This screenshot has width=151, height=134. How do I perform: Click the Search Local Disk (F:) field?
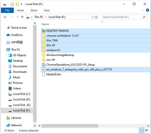click(x=124, y=17)
